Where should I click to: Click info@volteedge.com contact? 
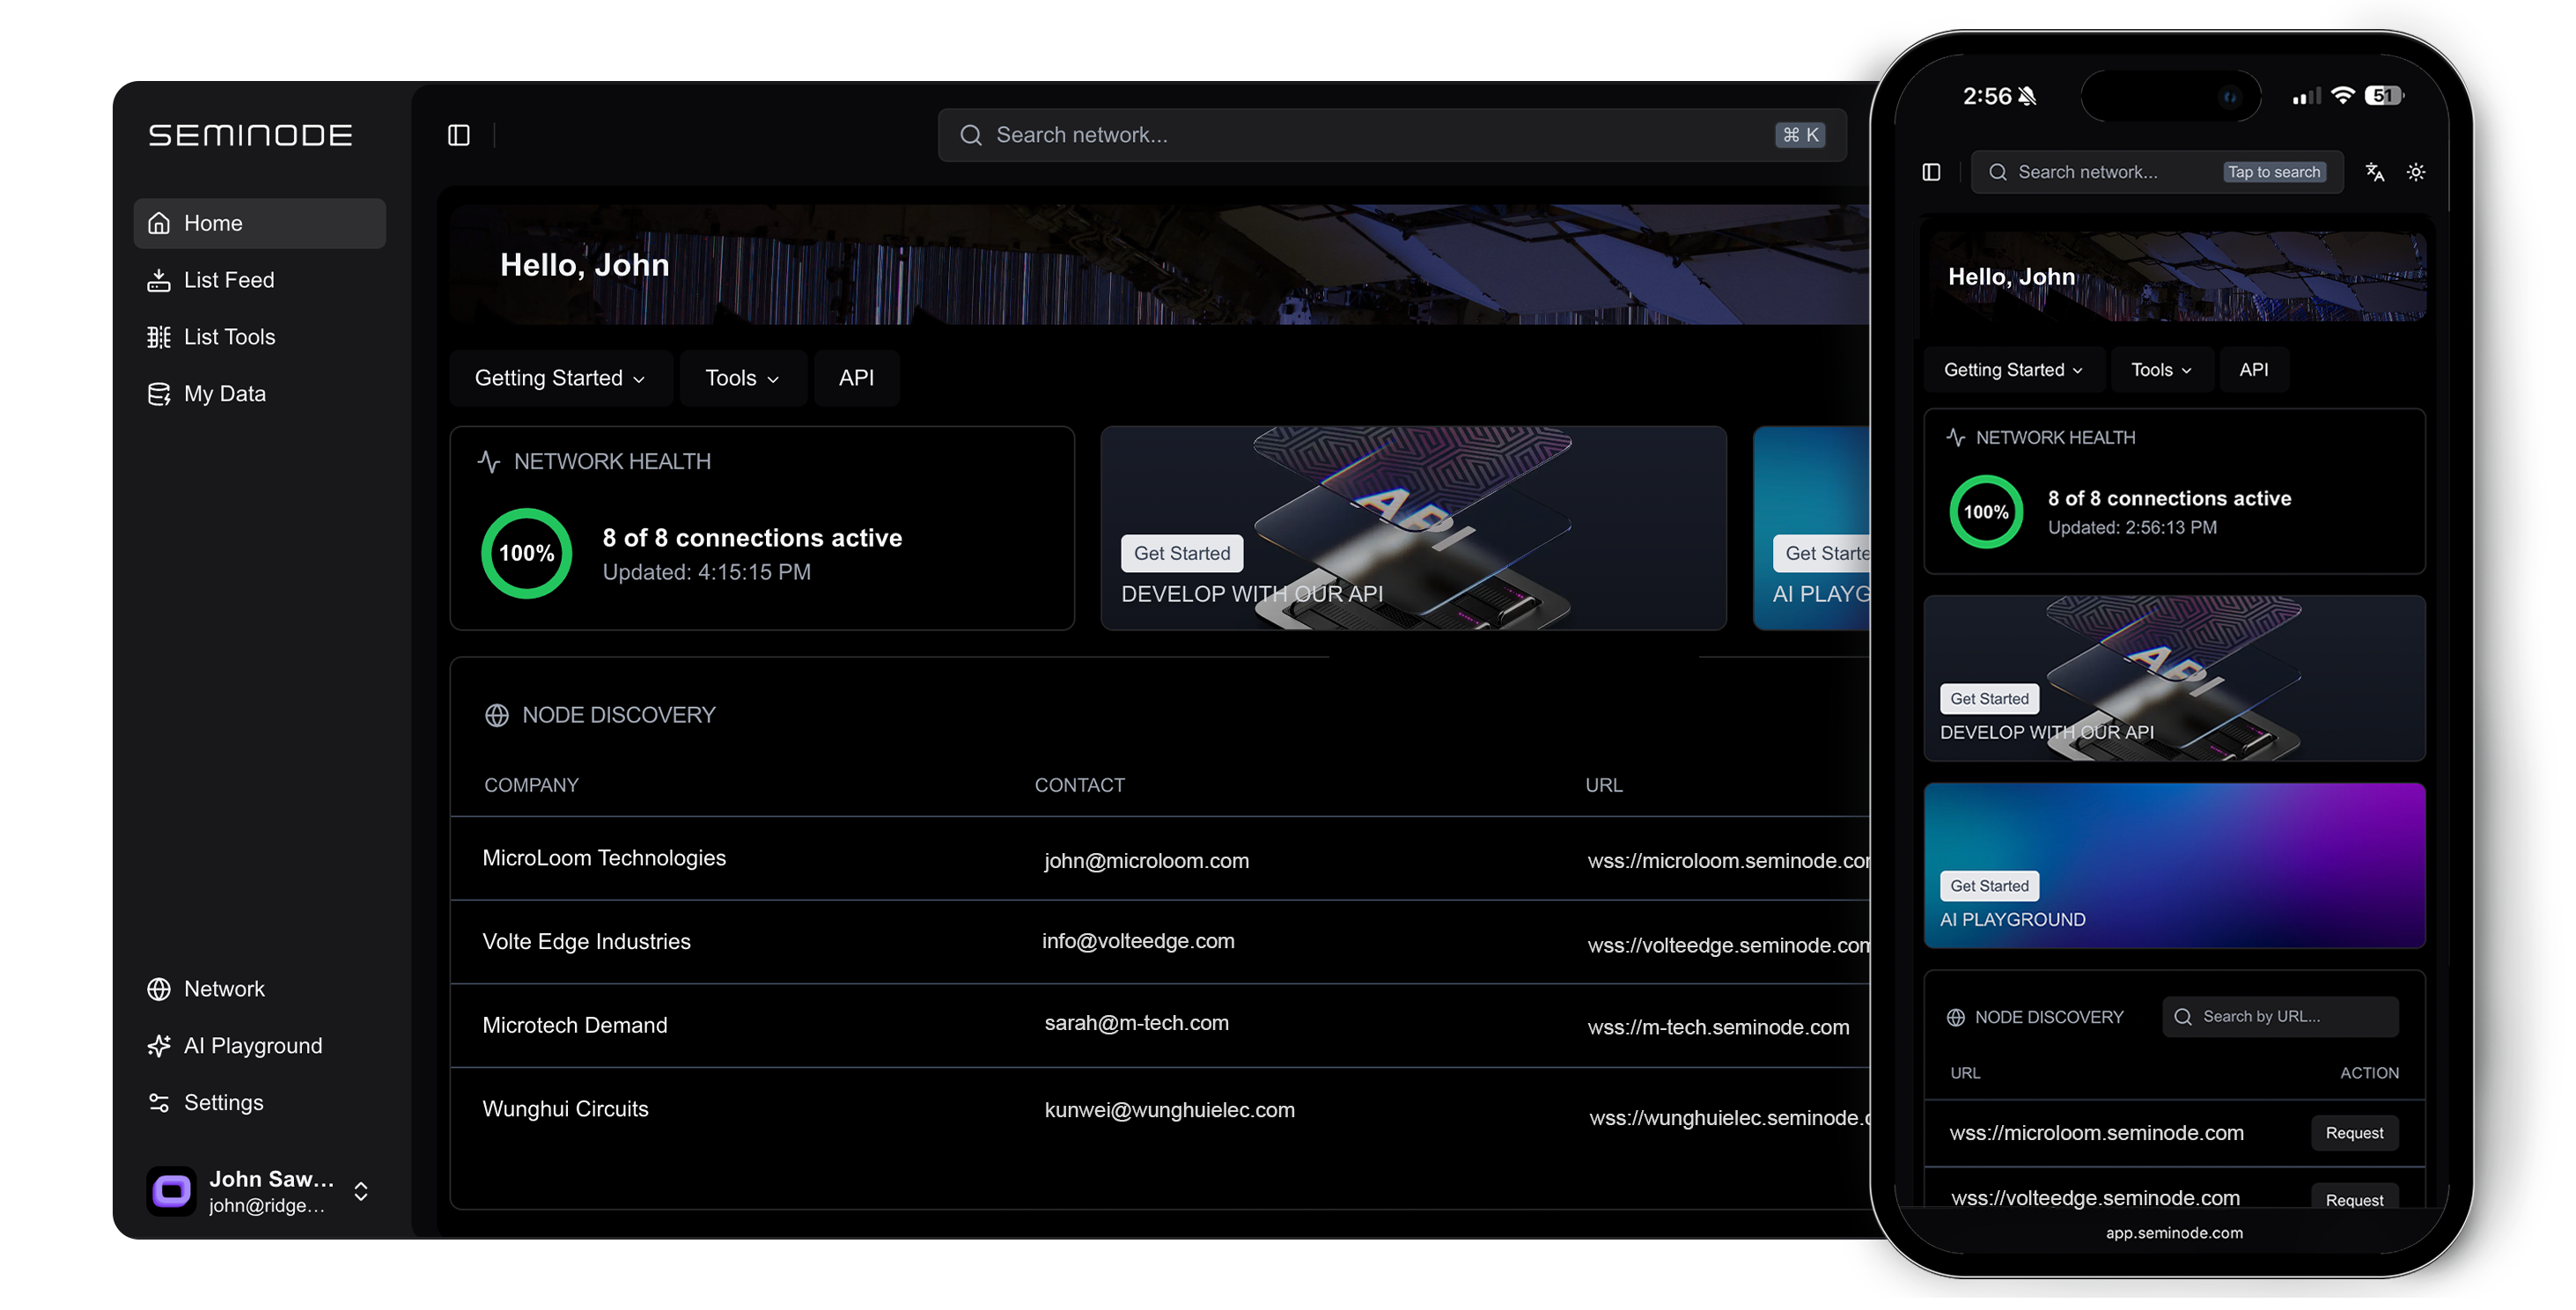click(1138, 941)
